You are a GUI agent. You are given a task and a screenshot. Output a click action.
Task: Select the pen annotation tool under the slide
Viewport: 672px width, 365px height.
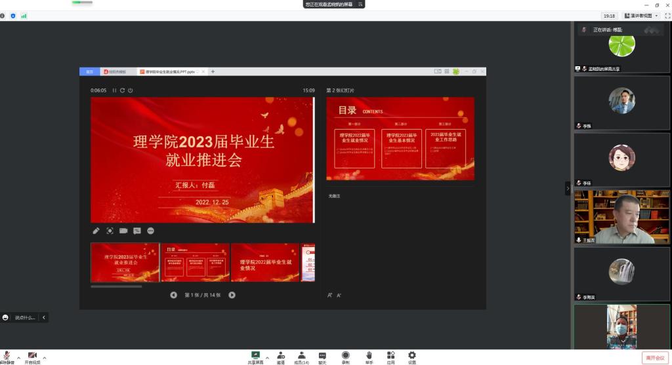(96, 231)
